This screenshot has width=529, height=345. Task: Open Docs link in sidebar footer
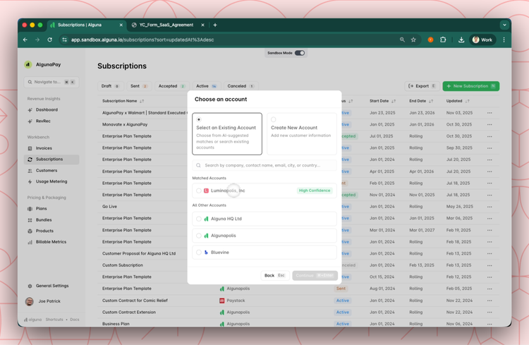[x=75, y=320]
